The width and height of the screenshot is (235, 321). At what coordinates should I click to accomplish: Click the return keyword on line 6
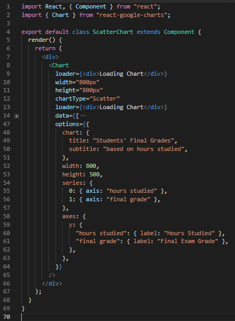(45, 49)
